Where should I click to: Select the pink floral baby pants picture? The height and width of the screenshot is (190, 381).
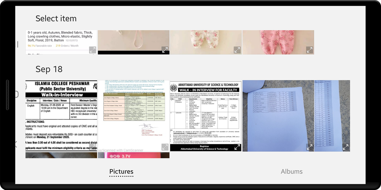[278, 41]
